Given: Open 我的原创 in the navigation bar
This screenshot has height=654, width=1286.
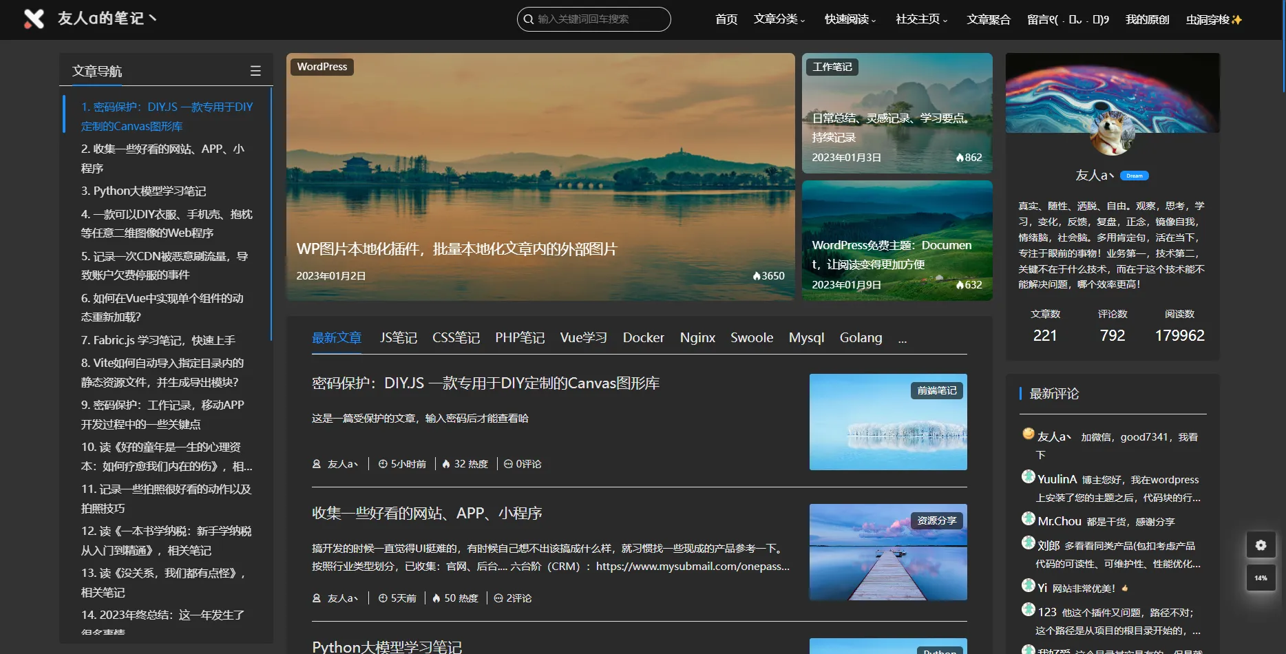Looking at the screenshot, I should click(1147, 19).
